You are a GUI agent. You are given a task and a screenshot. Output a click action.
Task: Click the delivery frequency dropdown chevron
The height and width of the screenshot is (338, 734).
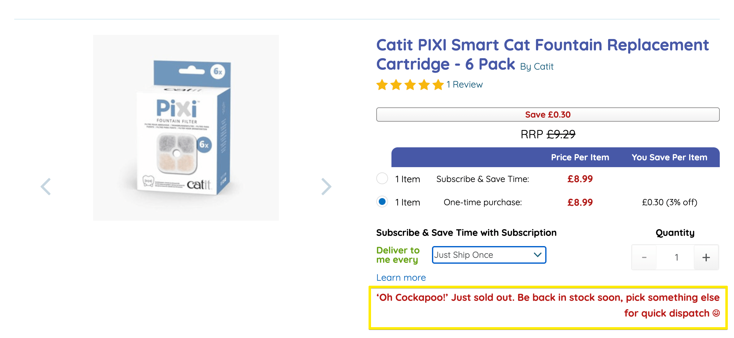point(538,255)
